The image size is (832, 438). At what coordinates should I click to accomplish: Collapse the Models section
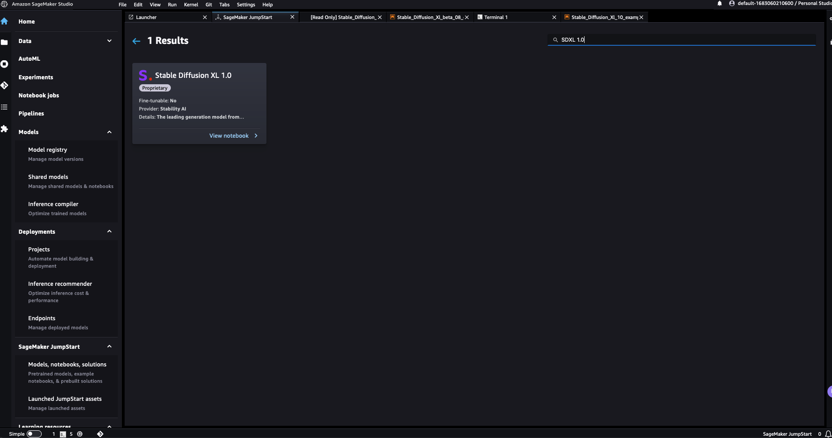109,132
